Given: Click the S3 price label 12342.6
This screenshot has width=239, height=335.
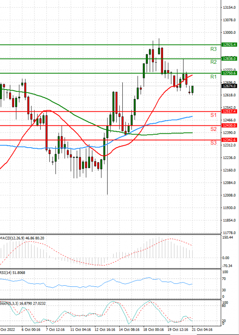Looking at the screenshot, I should pyautogui.click(x=229, y=140).
